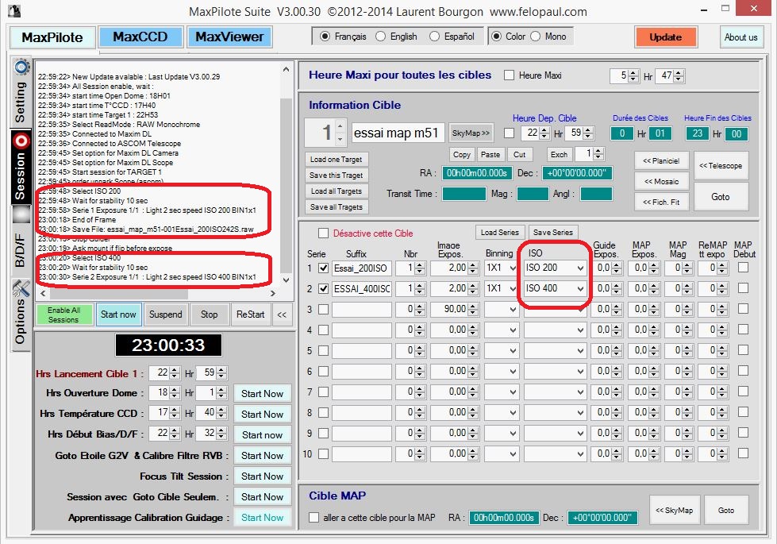Enable the Heure Maxi checkbox
The width and height of the screenshot is (777, 544).
[509, 75]
